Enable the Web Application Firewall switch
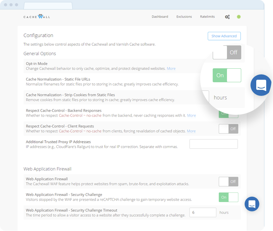 228,182
